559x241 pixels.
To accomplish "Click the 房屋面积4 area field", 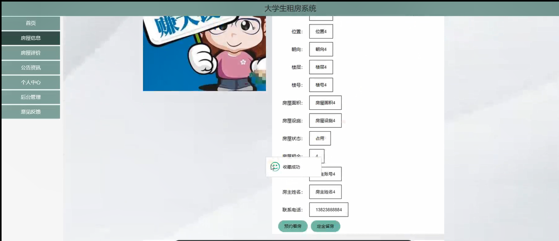I will pyautogui.click(x=325, y=102).
